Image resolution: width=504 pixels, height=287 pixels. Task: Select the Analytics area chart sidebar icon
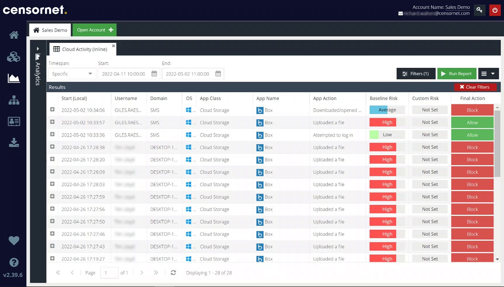14,78
